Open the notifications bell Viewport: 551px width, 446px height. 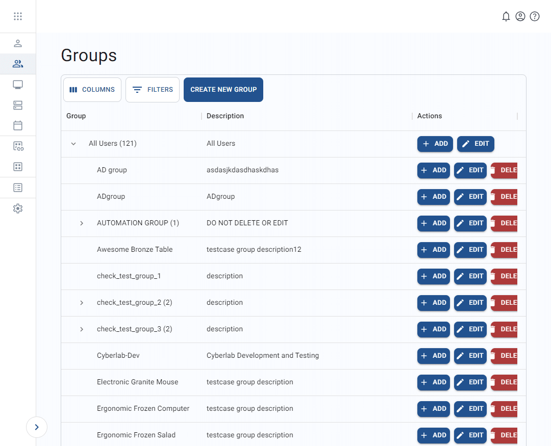(x=506, y=16)
